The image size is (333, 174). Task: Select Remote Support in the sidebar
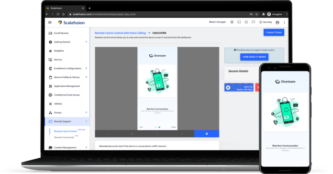tap(62, 122)
